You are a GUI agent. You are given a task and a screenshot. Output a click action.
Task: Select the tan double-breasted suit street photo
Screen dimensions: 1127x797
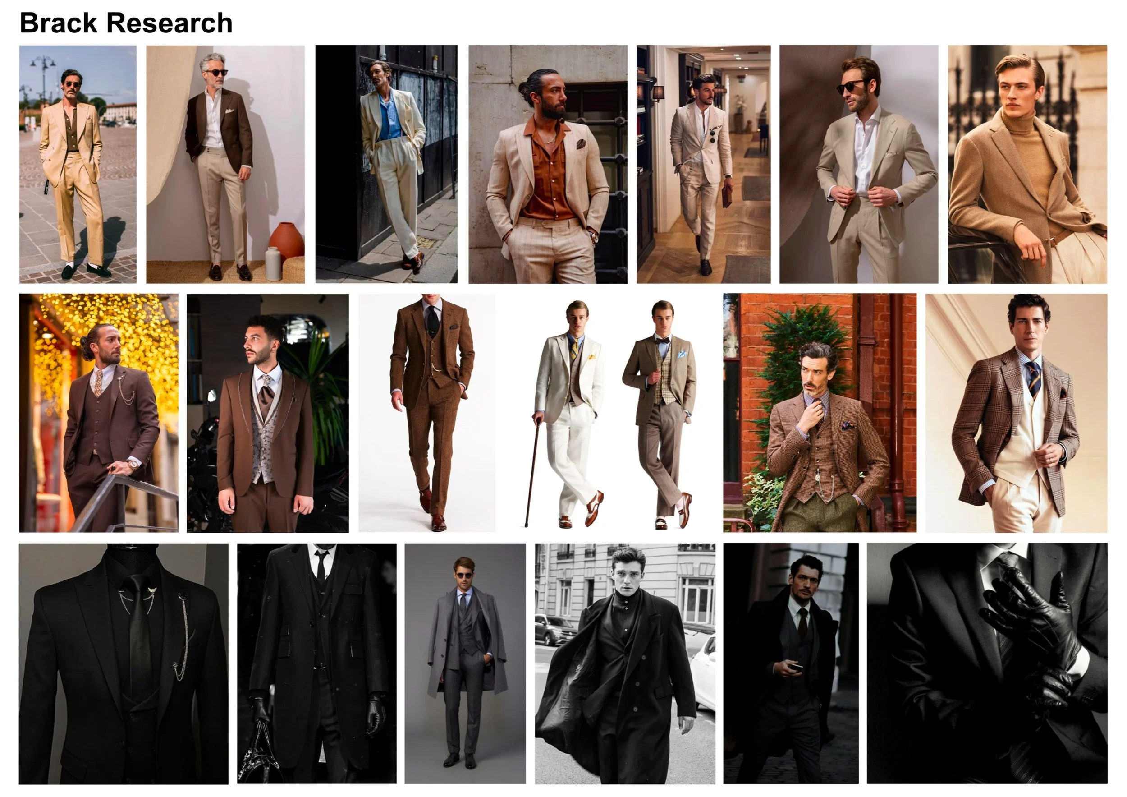[78, 164]
